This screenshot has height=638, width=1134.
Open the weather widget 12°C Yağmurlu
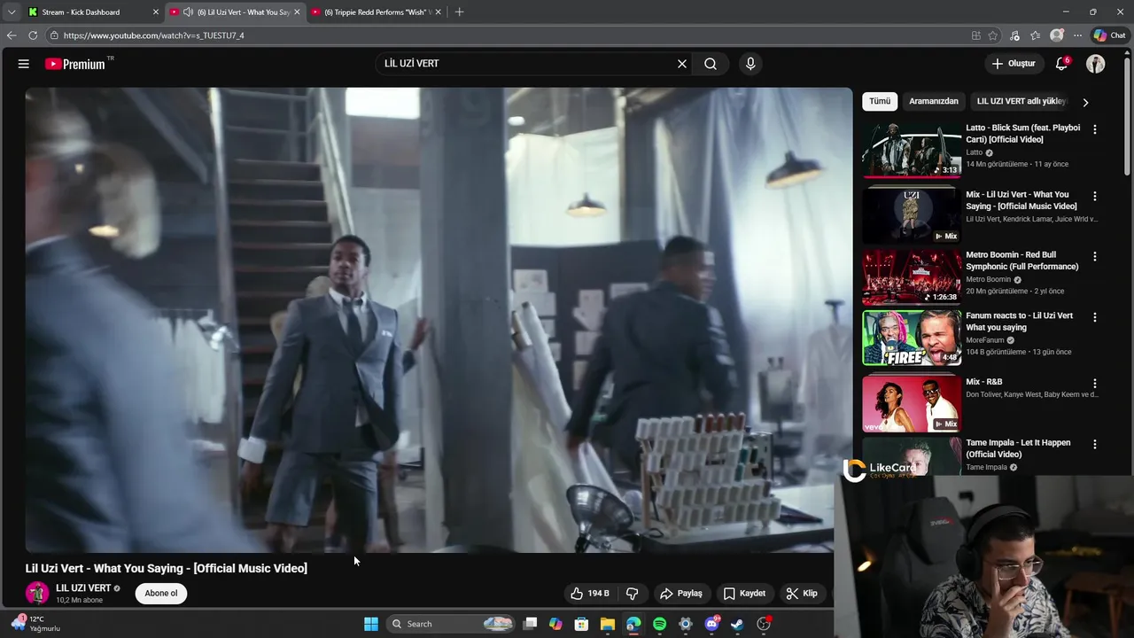[x=35, y=624]
